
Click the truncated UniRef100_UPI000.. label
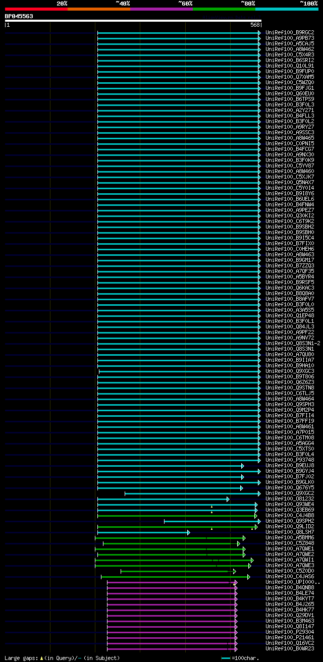point(293,582)
